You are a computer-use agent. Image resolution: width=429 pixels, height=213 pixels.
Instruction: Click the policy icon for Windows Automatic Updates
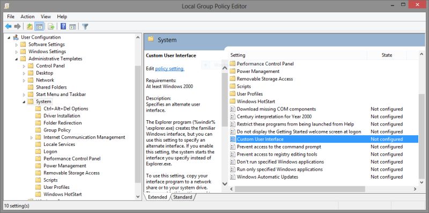[x=233, y=177]
